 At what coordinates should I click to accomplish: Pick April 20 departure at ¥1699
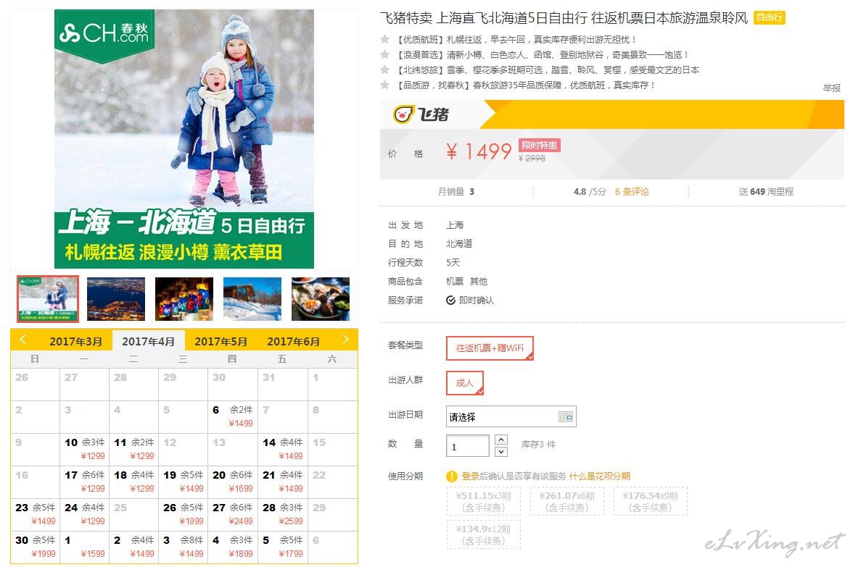coord(233,482)
